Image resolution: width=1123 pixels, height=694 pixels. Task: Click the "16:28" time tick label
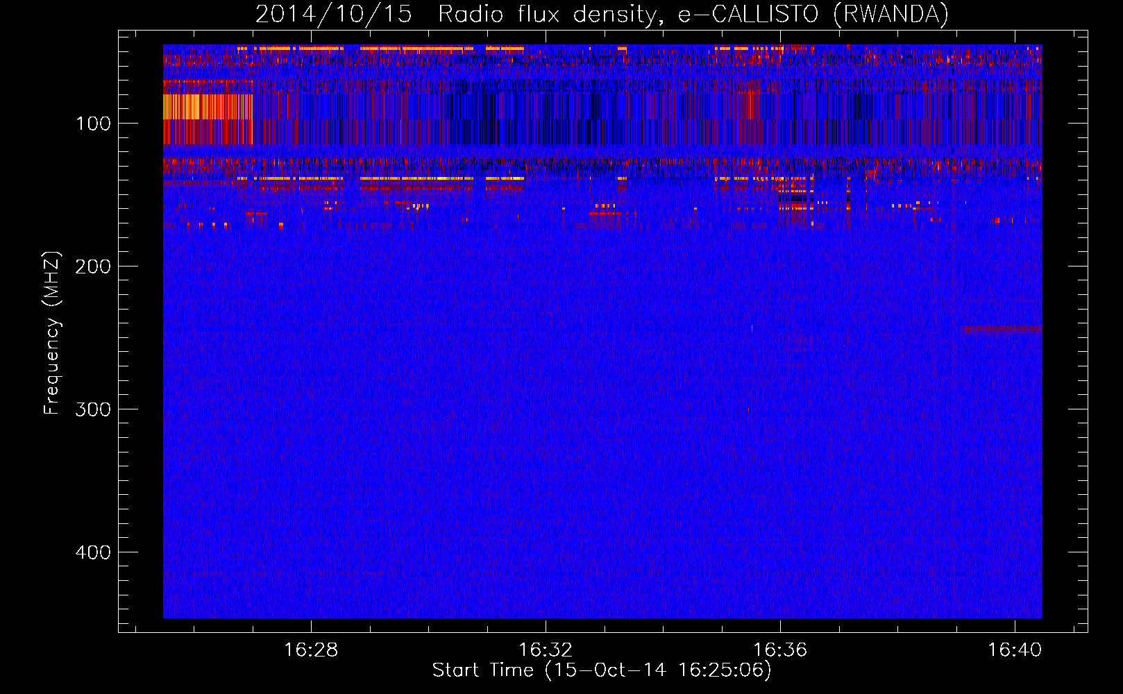pyautogui.click(x=311, y=650)
